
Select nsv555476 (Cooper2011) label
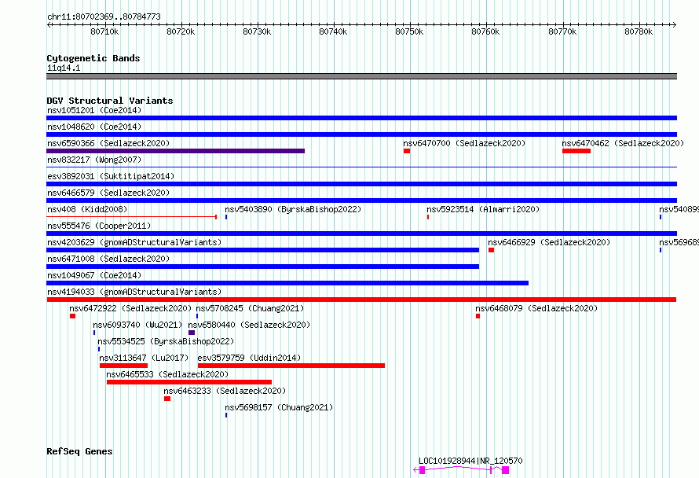click(99, 226)
